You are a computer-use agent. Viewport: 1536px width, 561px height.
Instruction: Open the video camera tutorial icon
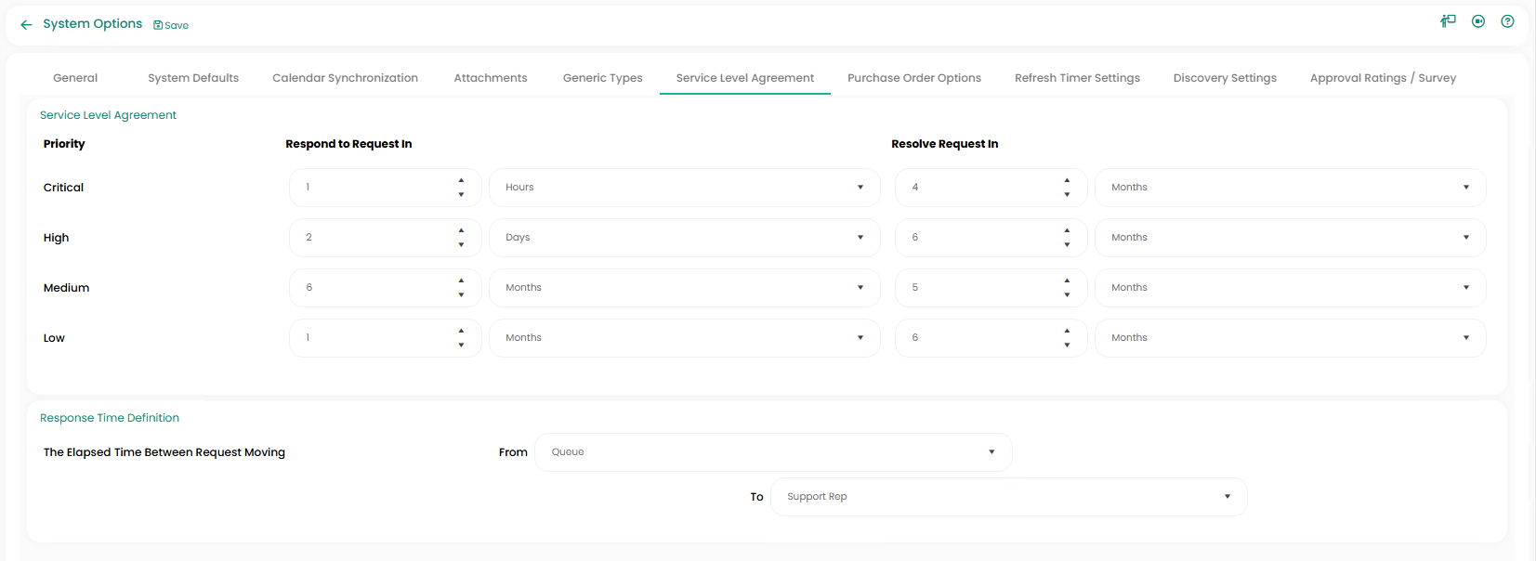coord(1478,21)
